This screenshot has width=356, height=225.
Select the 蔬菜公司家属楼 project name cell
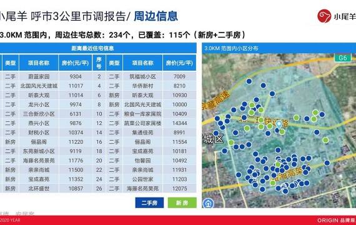tap(143, 123)
